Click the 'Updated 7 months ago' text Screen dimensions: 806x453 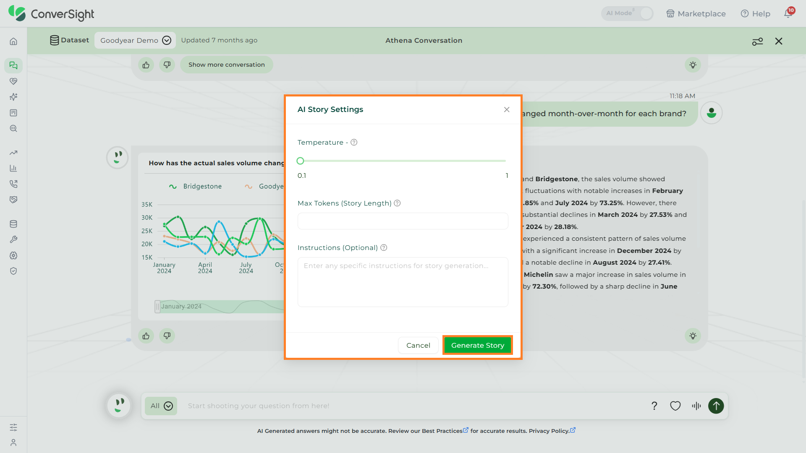click(219, 40)
